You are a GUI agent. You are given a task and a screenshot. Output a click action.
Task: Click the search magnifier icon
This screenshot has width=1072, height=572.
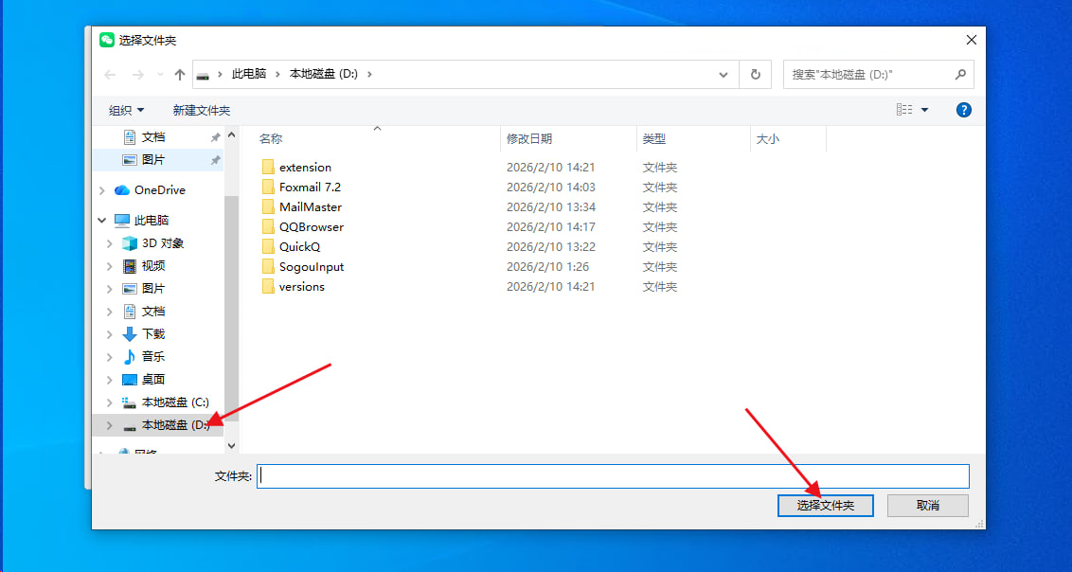pyautogui.click(x=960, y=74)
